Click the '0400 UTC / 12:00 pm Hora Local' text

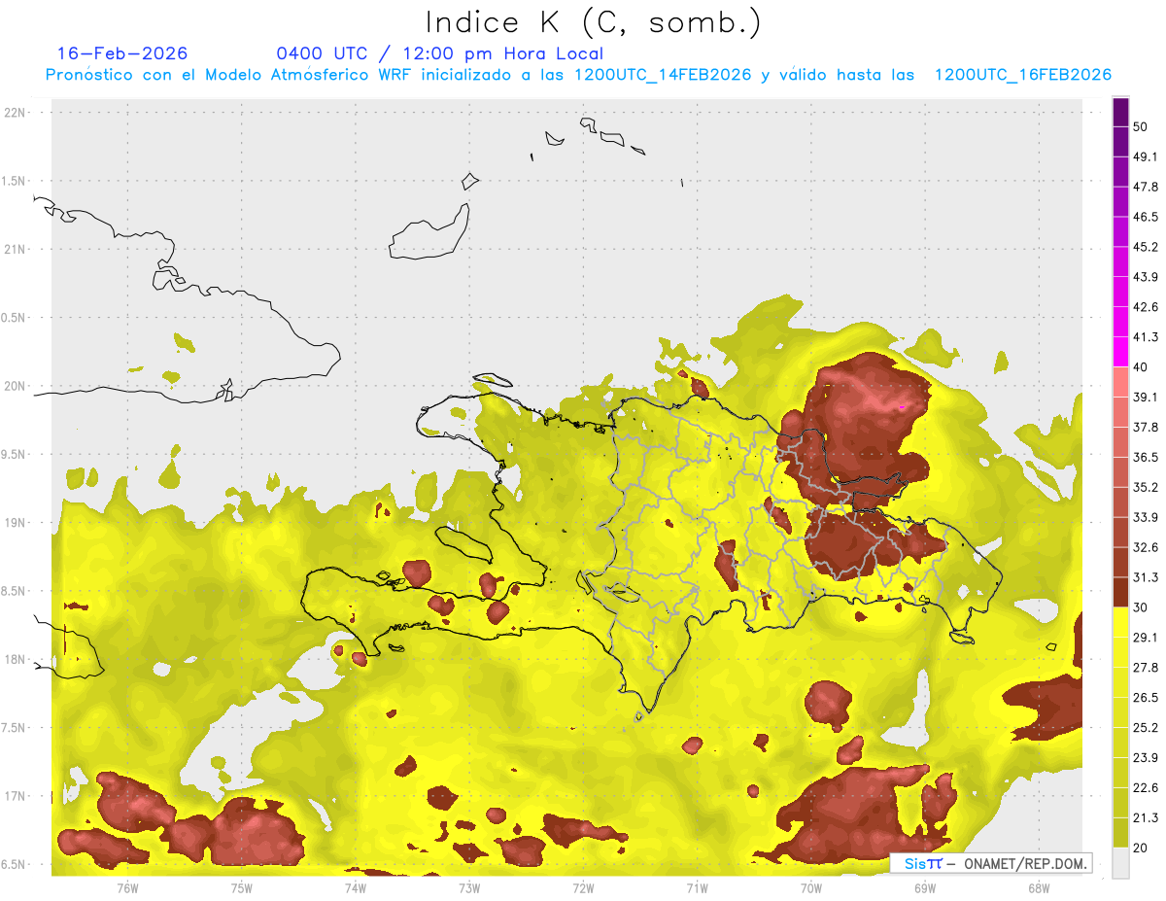coord(439,53)
